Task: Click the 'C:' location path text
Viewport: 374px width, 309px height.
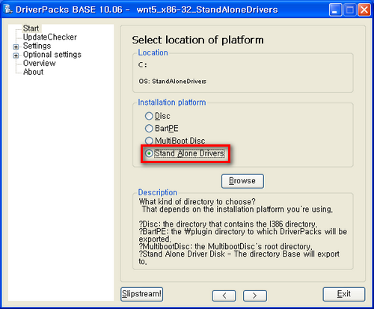Action: (x=143, y=65)
